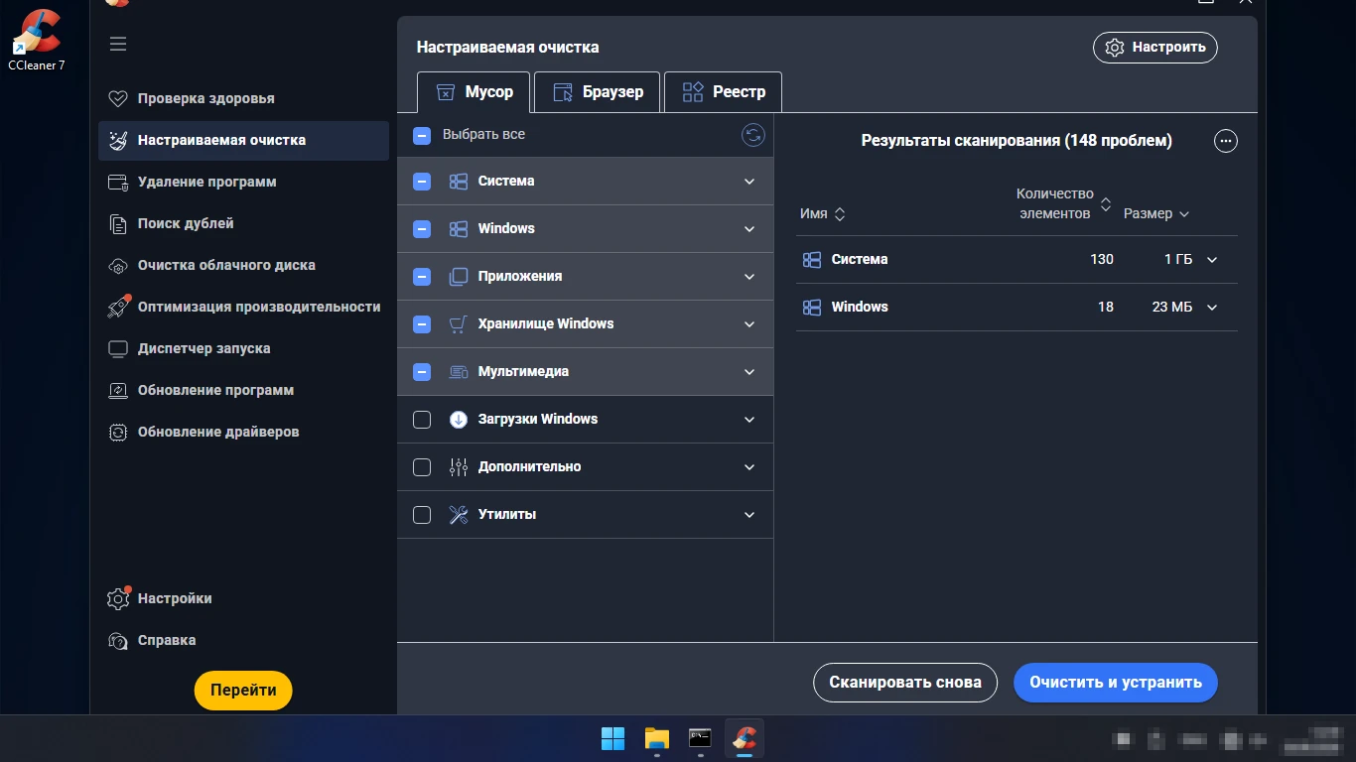Switch to the Реестр tab
The image size is (1356, 762).
click(x=723, y=92)
